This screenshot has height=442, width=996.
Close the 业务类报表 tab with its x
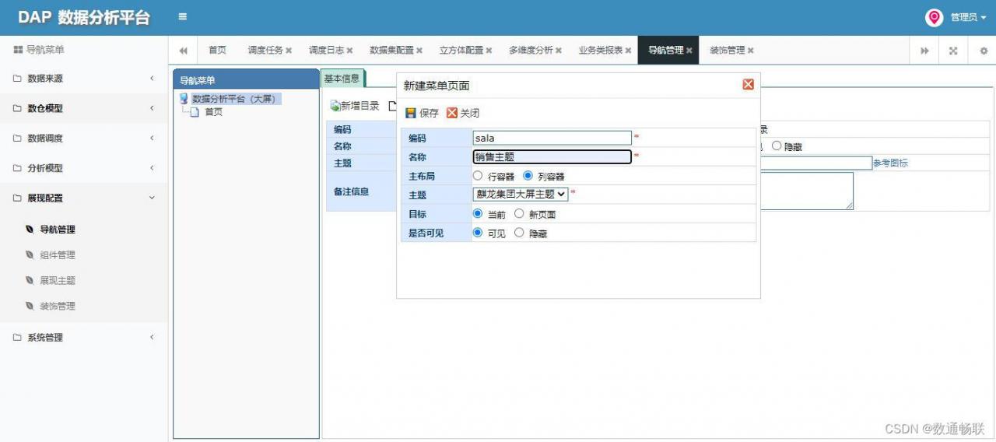628,51
